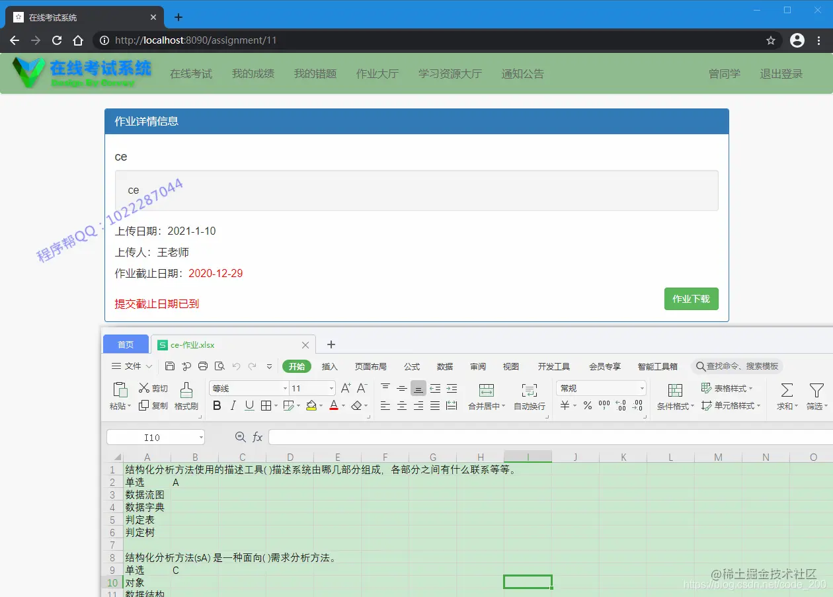Click the 退出登录 logout link
833x597 pixels.
(781, 73)
